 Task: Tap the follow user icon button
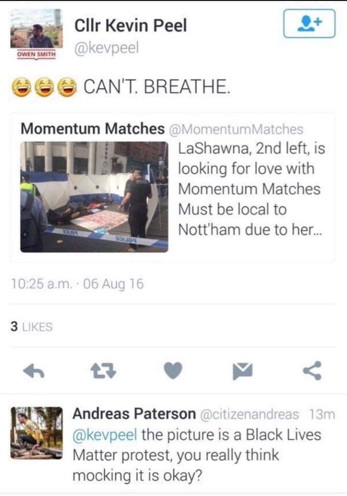tap(309, 24)
